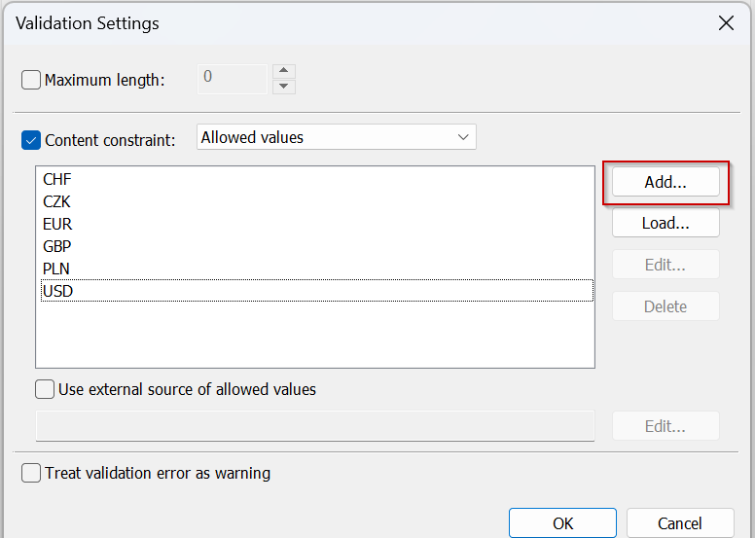Confirm settings with the OK button
Viewport: 755px width, 538px height.
(562, 523)
